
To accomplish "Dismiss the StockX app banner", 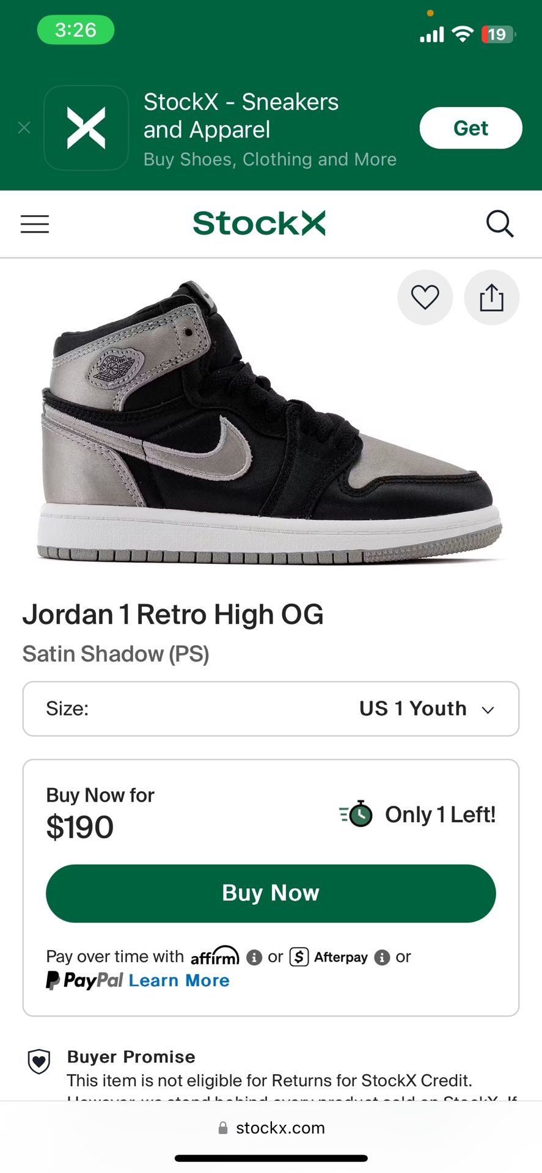I will point(24,128).
